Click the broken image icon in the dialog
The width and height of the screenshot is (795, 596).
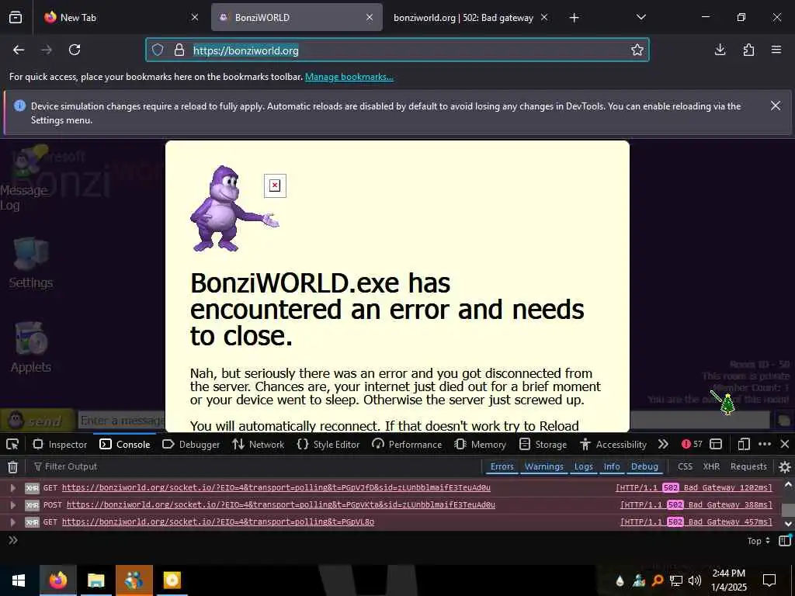point(275,185)
